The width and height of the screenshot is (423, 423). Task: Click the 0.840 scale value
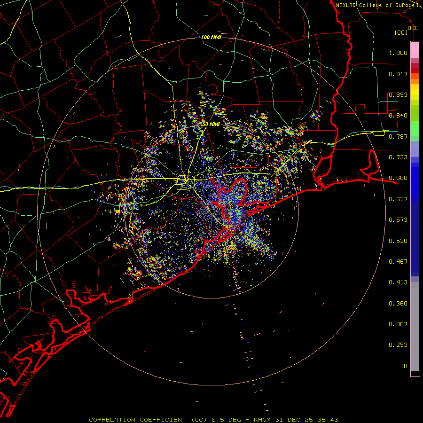pyautogui.click(x=398, y=116)
